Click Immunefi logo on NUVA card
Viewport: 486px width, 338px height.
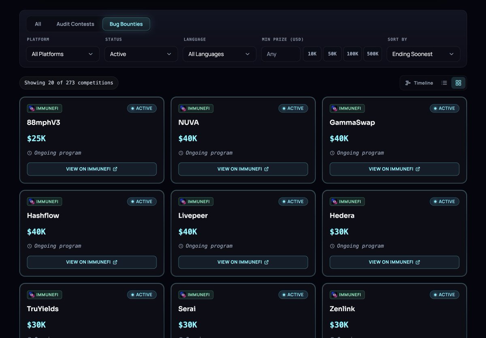coord(183,108)
